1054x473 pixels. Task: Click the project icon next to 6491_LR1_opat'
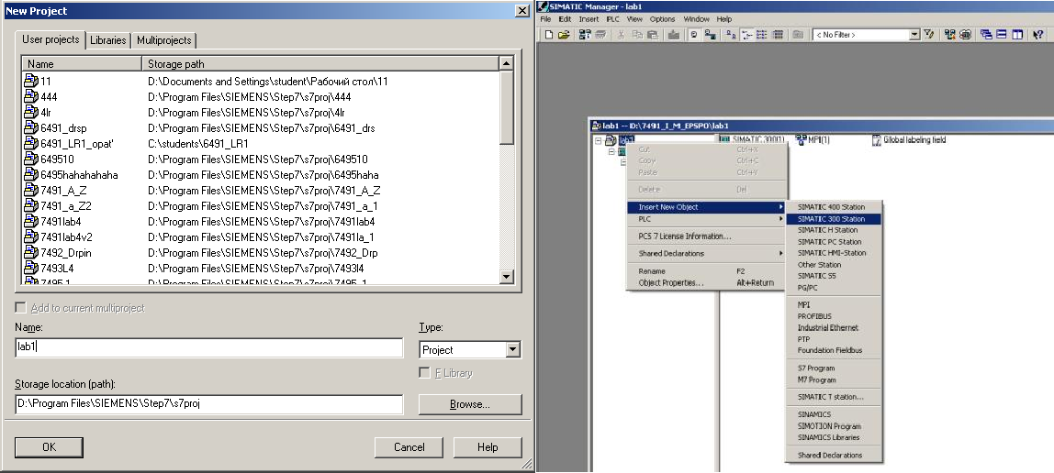tap(31, 144)
